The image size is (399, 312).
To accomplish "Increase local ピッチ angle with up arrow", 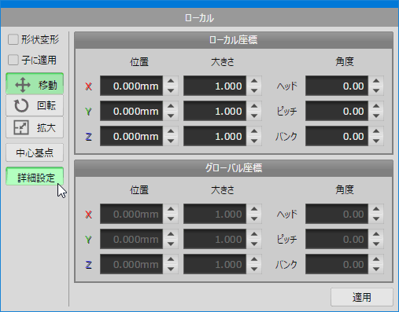I will pos(376,106).
